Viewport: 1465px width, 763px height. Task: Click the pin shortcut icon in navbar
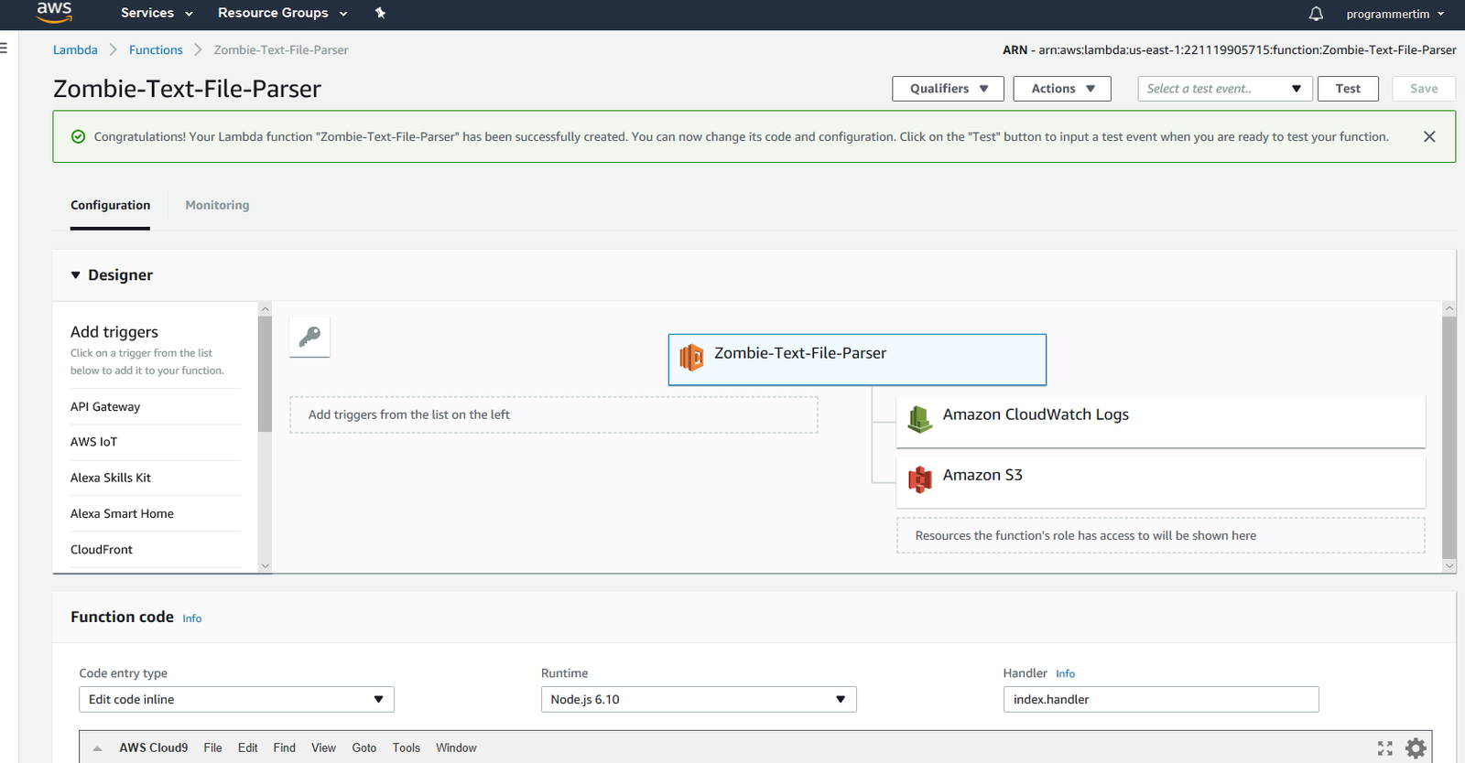380,13
